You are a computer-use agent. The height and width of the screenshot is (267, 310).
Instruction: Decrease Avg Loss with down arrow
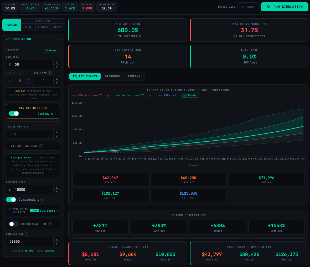pyautogui.click(x=57, y=83)
